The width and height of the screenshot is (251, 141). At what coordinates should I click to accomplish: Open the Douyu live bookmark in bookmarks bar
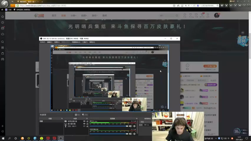22,10
